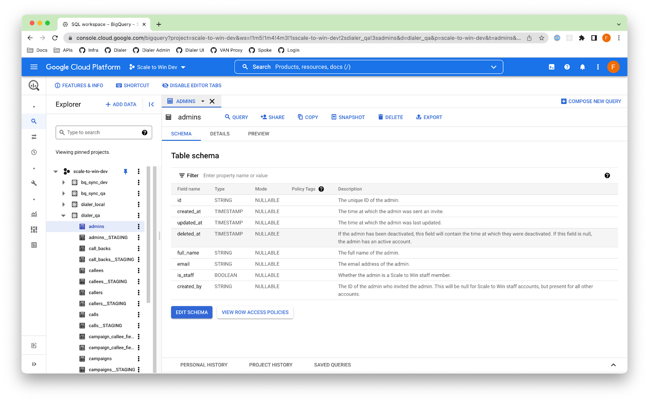This screenshot has height=402, width=649.
Task: Click the SHARE button
Action: click(x=273, y=117)
